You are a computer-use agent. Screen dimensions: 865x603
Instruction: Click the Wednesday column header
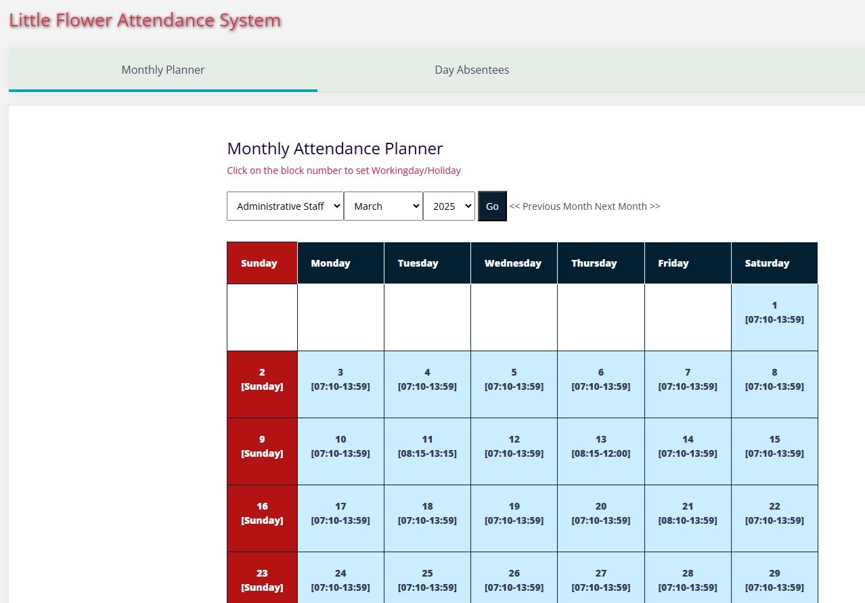point(514,263)
